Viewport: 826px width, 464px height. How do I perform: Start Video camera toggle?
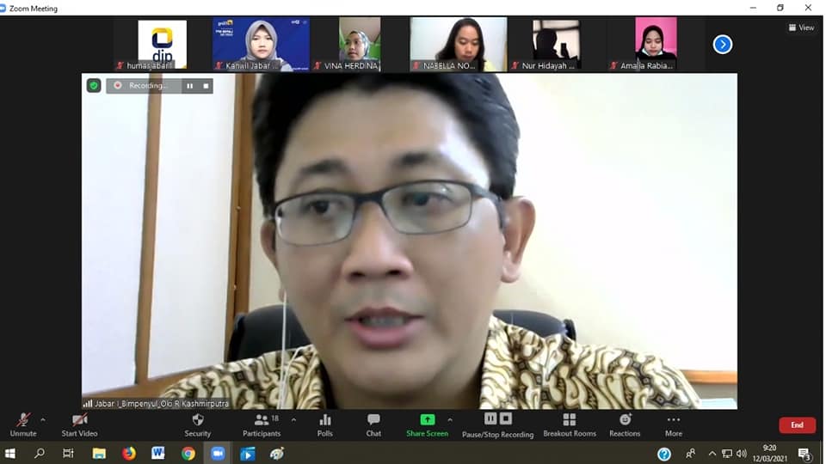79,423
